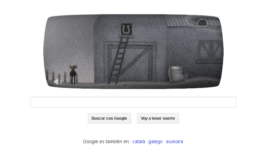The width and height of the screenshot is (256, 156).
Task: Click the Voy a tener suerte button
Action: (x=158, y=118)
